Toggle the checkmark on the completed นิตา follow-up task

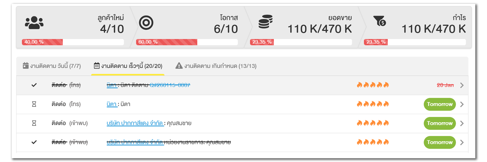point(34,85)
